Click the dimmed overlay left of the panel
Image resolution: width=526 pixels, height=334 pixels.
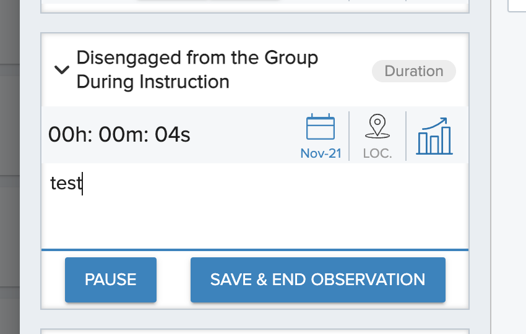10,167
